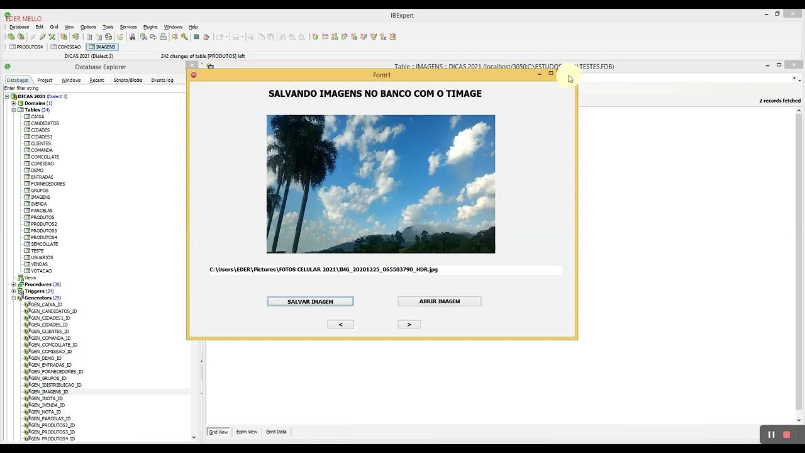The width and height of the screenshot is (805, 453).
Task: Click the save disk toolbar icon
Action: (x=236, y=36)
